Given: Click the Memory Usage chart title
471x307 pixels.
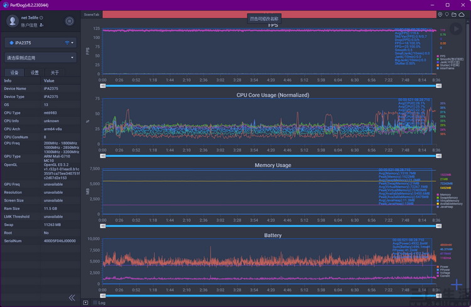Looking at the screenshot, I should (273, 165).
